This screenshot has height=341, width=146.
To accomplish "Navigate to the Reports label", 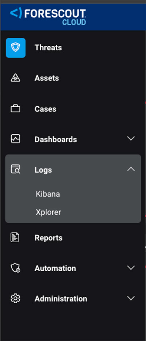I will pyautogui.click(x=49, y=238).
